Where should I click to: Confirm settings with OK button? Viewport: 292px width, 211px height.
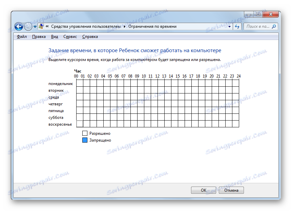coord(204,190)
